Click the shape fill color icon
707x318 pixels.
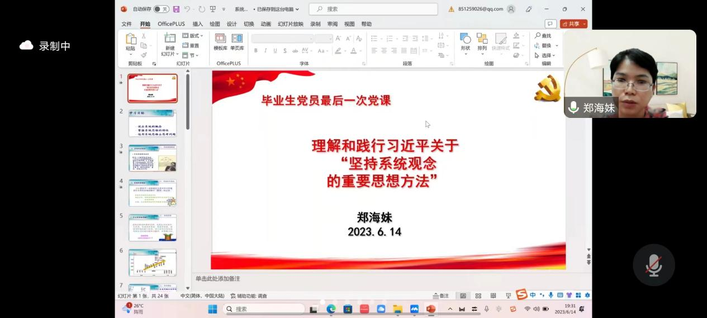tap(516, 36)
